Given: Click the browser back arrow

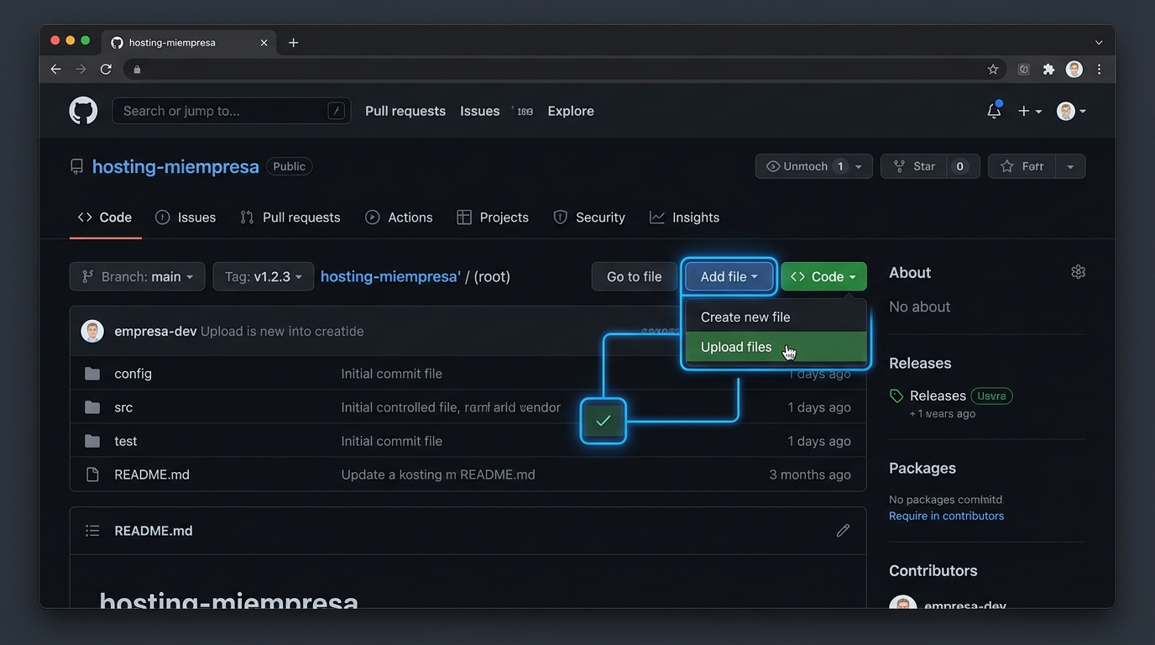Looking at the screenshot, I should point(55,69).
